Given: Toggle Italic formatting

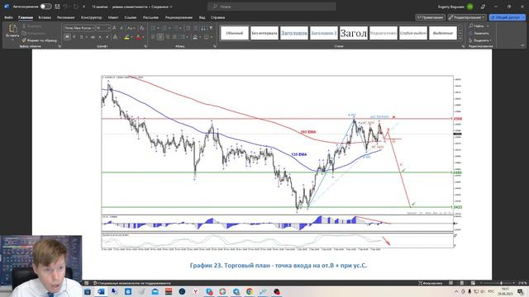Looking at the screenshot, I should [x=74, y=36].
